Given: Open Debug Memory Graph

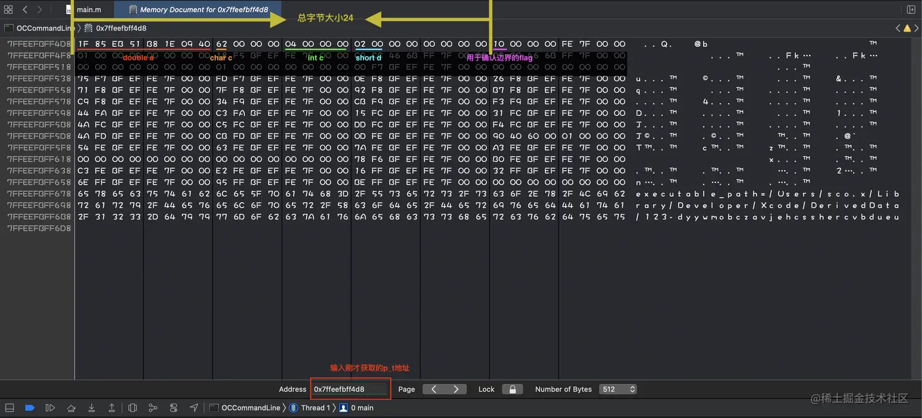Looking at the screenshot, I should pyautogui.click(x=153, y=408).
